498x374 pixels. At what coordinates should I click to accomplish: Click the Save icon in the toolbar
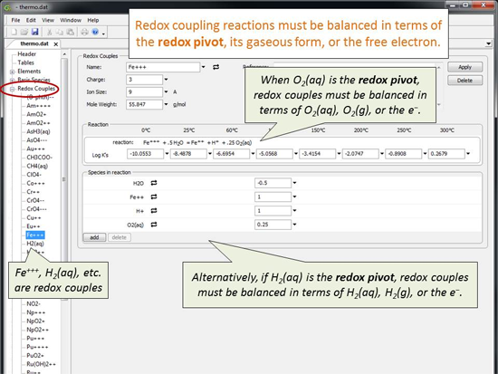35,32
